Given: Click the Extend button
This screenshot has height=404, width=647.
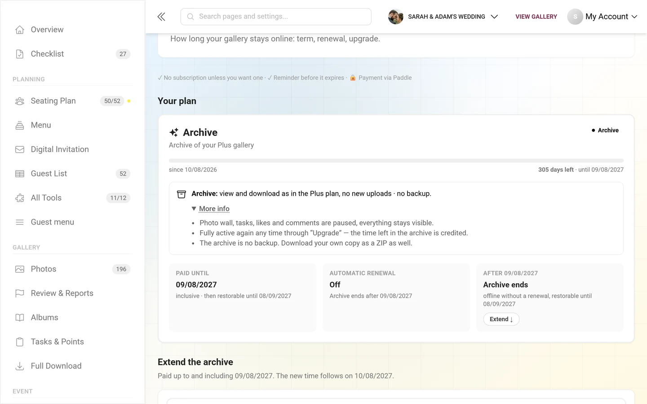Looking at the screenshot, I should (x=501, y=319).
